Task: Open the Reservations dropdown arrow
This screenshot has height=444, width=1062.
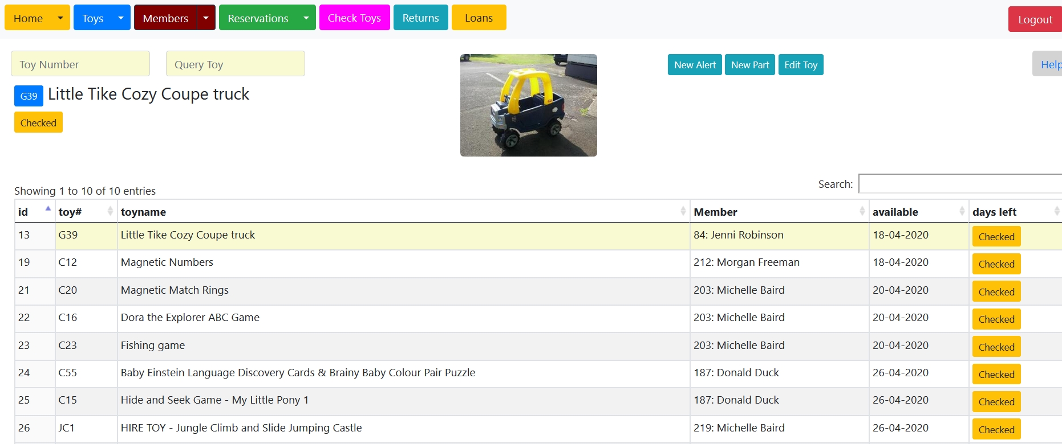Action: pos(306,18)
